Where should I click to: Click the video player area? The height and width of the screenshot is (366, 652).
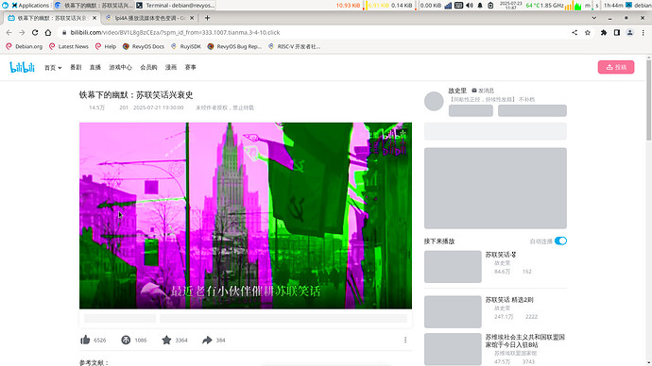[x=246, y=215]
